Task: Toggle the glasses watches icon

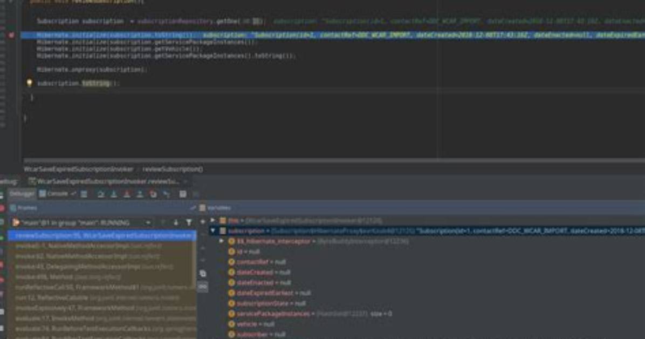Action: click(x=202, y=287)
